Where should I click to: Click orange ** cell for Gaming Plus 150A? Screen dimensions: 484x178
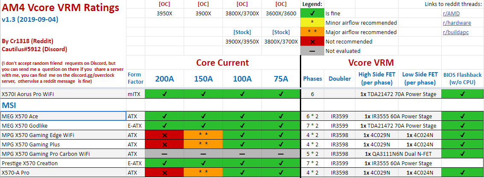click(x=203, y=144)
